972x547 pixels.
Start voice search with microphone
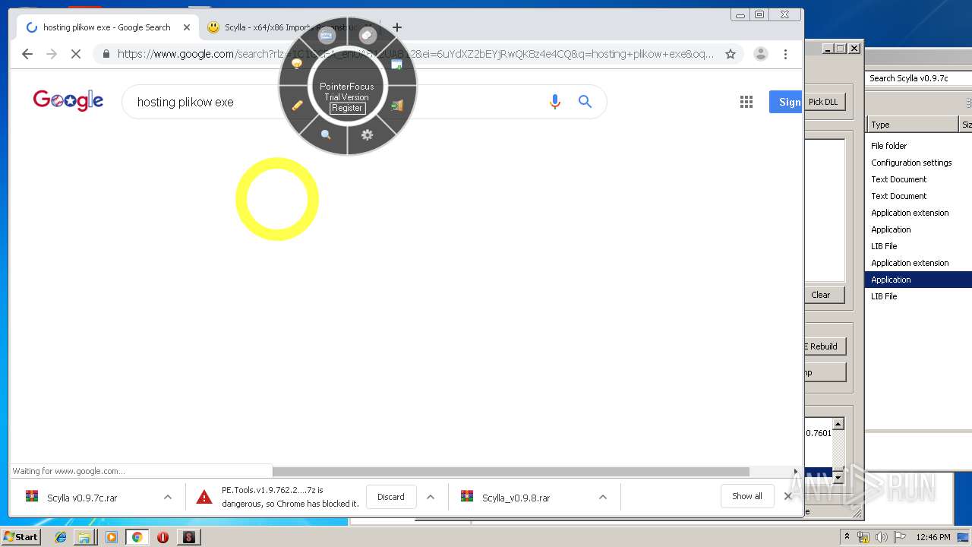click(555, 102)
